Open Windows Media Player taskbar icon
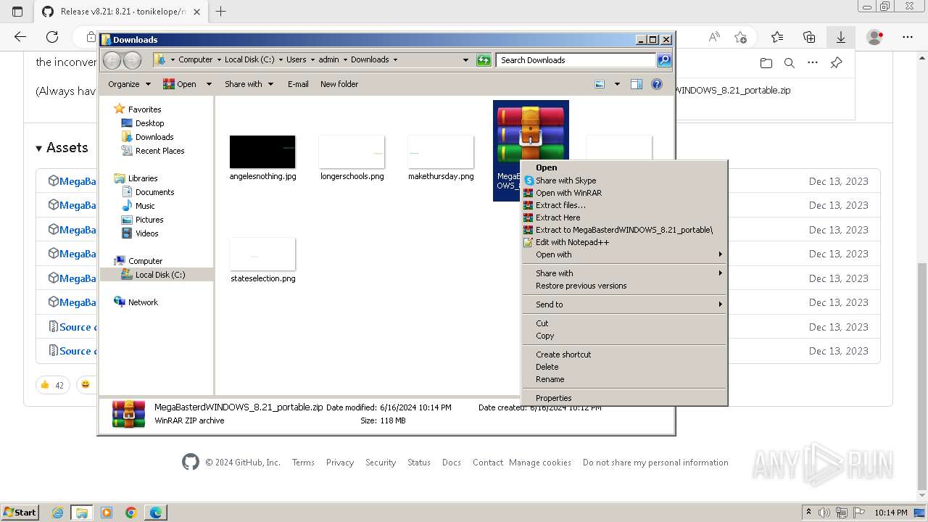This screenshot has height=522, width=928. point(107,513)
